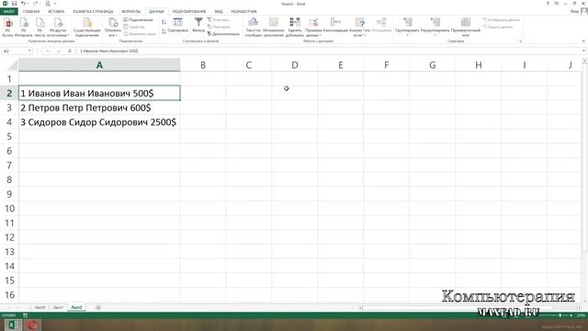588x331 pixels.
Task: Adjust the zoom slider in status bar
Action: click(560, 315)
